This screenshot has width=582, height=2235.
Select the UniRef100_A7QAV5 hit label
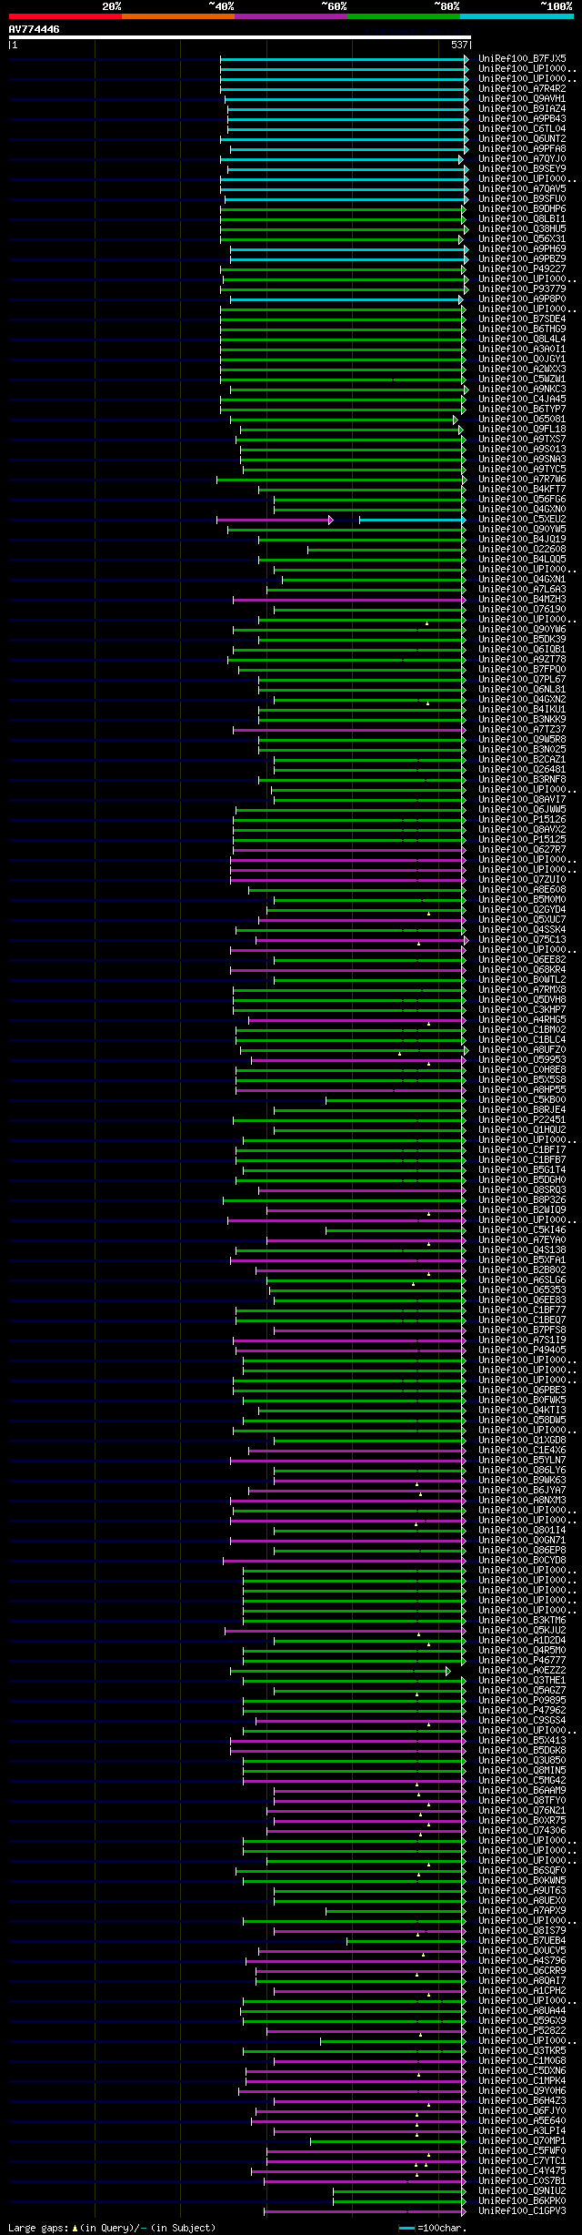tap(522, 188)
